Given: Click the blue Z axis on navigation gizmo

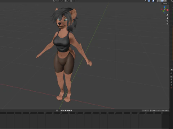Looking at the screenshot, I should tap(164, 7).
